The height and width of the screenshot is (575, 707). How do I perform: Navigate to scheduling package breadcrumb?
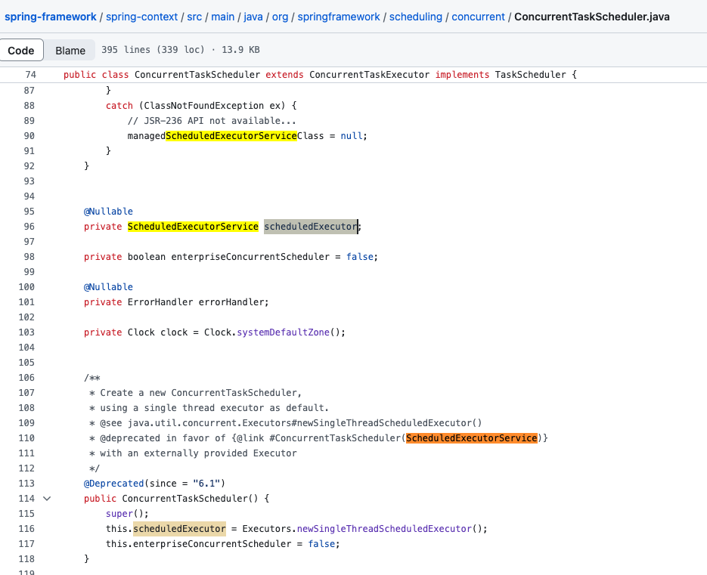pos(415,17)
